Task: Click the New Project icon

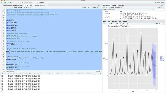Action: [5, 2]
